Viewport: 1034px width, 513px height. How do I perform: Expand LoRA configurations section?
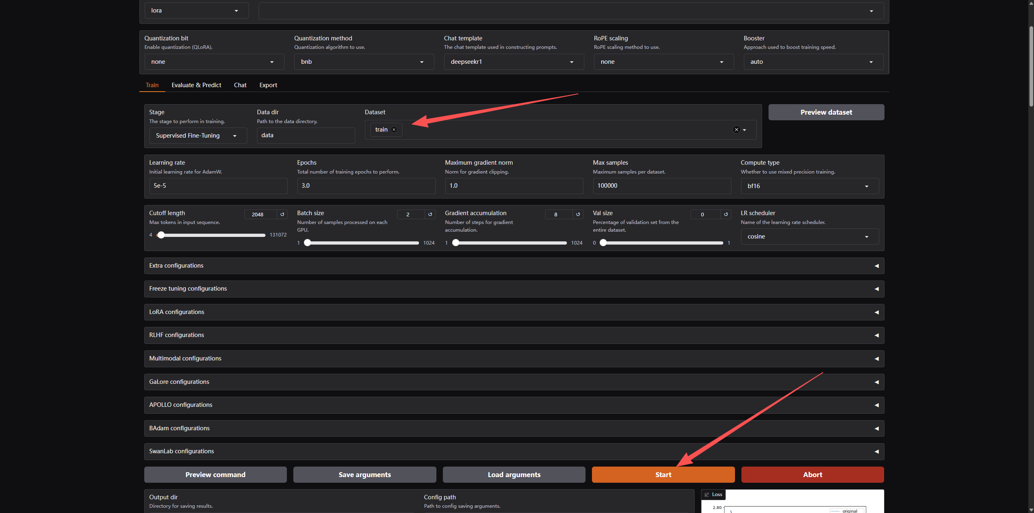pyautogui.click(x=514, y=312)
